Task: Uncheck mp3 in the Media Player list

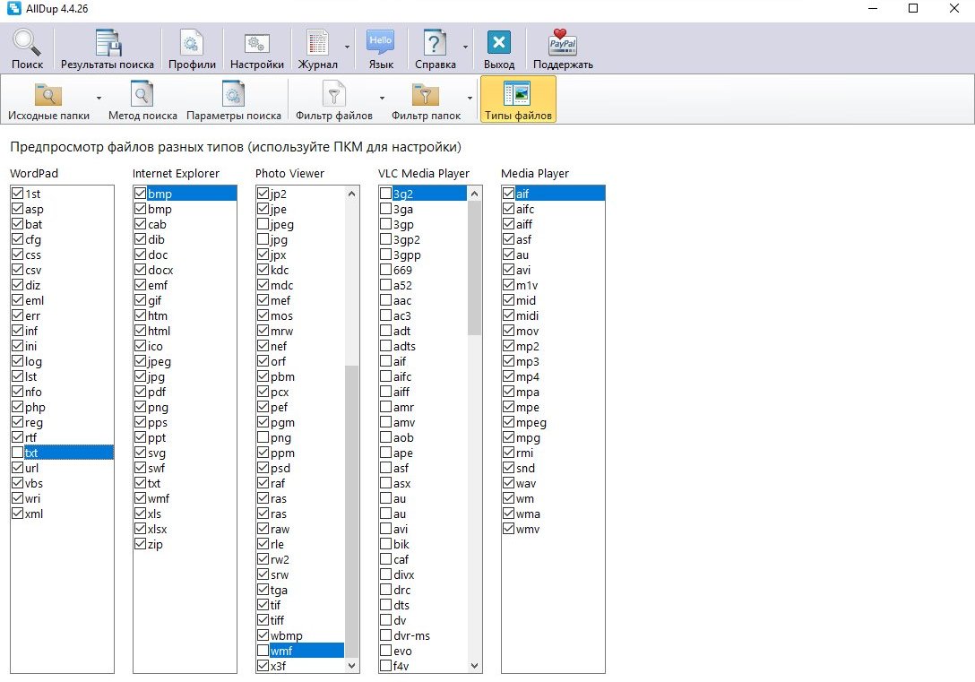Action: 509,361
